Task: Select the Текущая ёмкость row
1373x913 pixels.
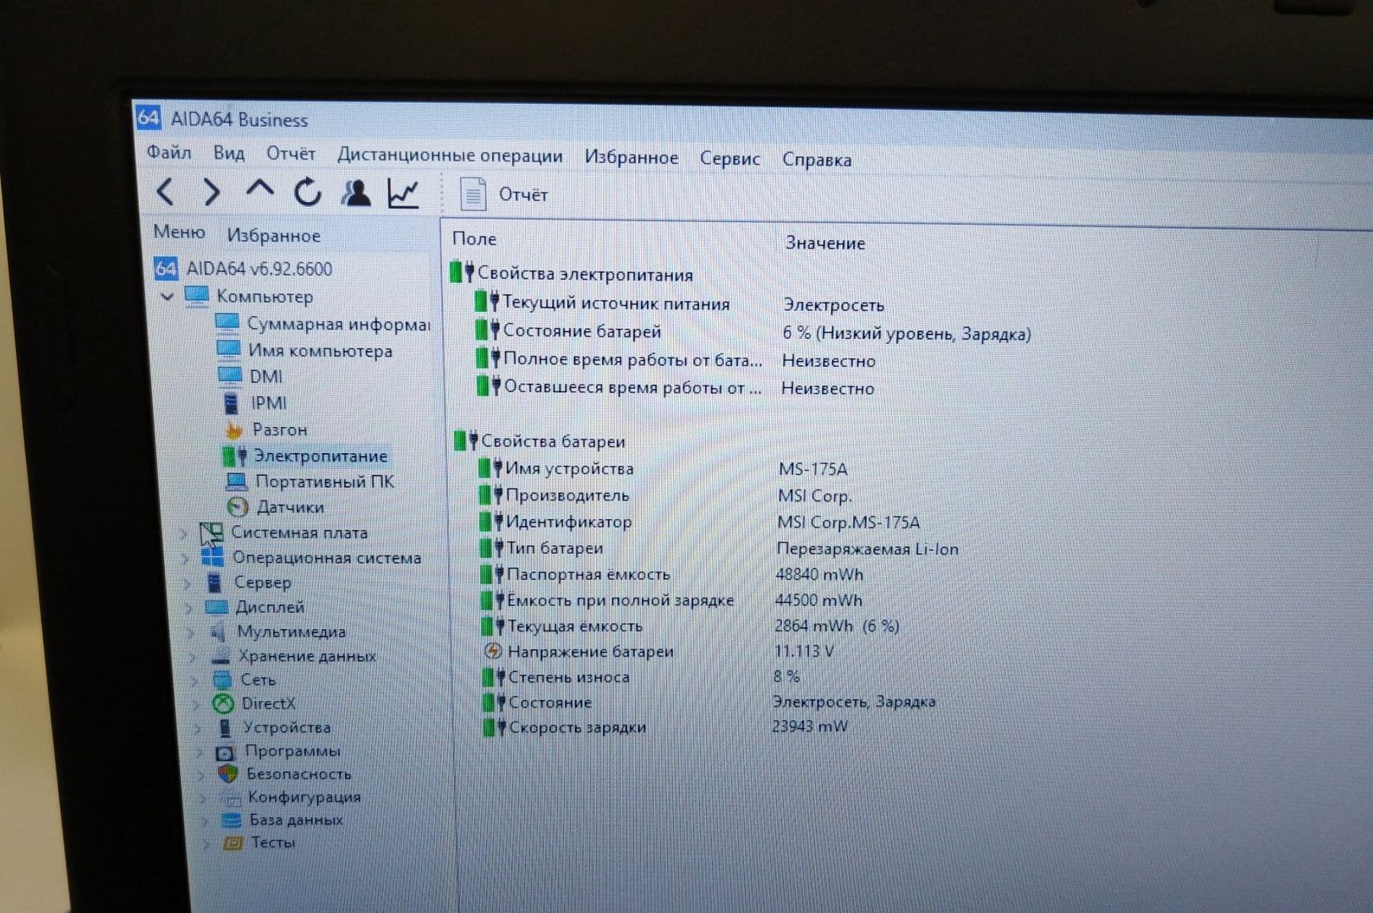Action: point(575,626)
